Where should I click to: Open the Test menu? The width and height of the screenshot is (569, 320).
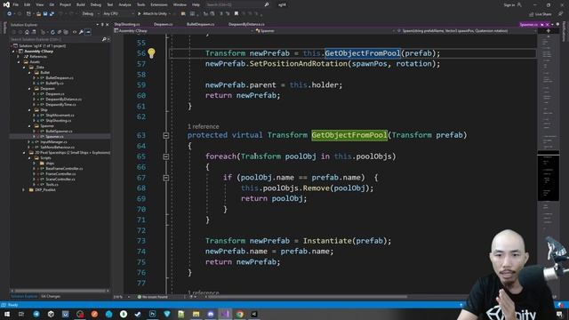(x=109, y=4)
